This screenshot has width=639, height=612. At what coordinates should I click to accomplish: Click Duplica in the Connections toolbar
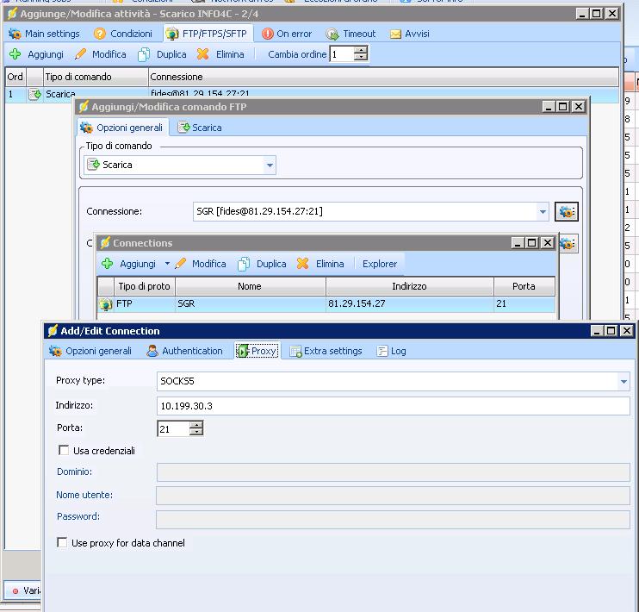tap(262, 264)
